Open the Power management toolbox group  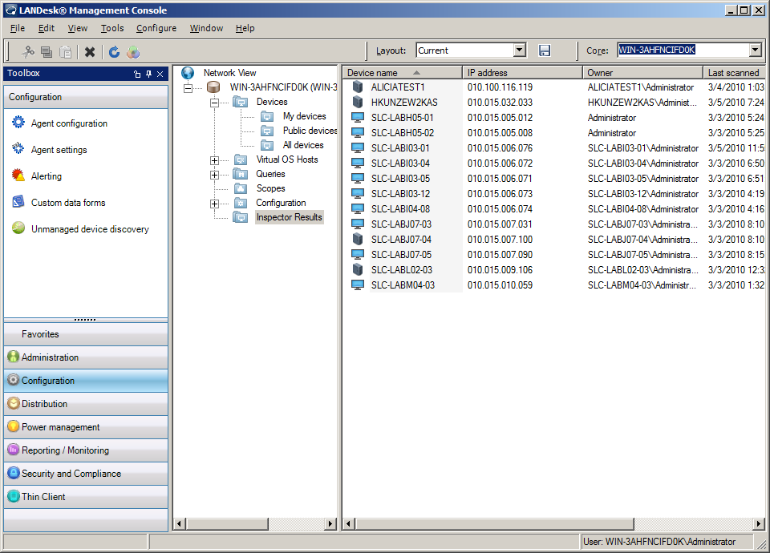coord(86,427)
